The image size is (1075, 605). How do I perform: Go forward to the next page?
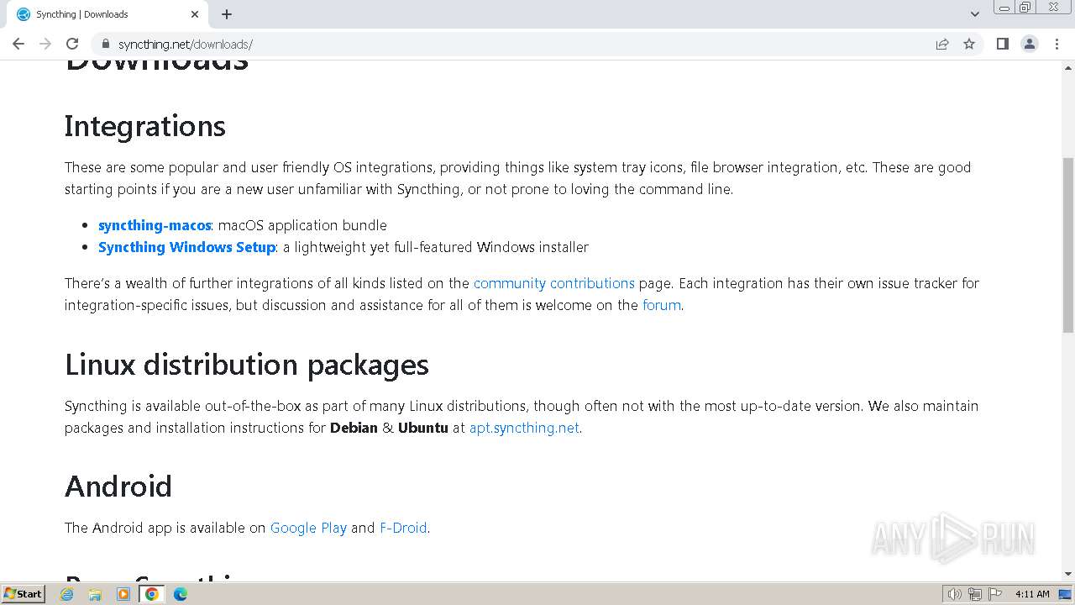(x=45, y=44)
